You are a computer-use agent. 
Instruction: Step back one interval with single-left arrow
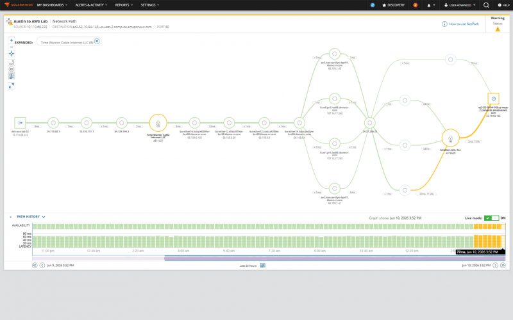click(42, 266)
